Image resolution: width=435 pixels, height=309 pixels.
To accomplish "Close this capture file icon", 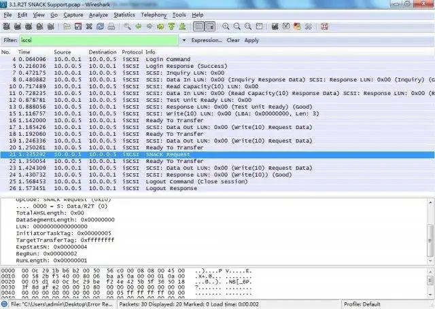I will tap(89, 26).
